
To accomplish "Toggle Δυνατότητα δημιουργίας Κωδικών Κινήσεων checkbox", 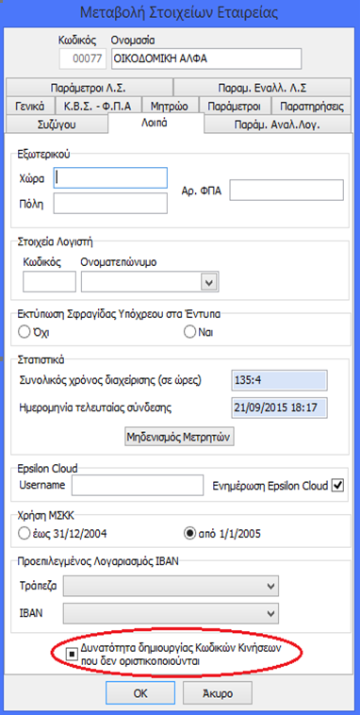I will [x=72, y=654].
